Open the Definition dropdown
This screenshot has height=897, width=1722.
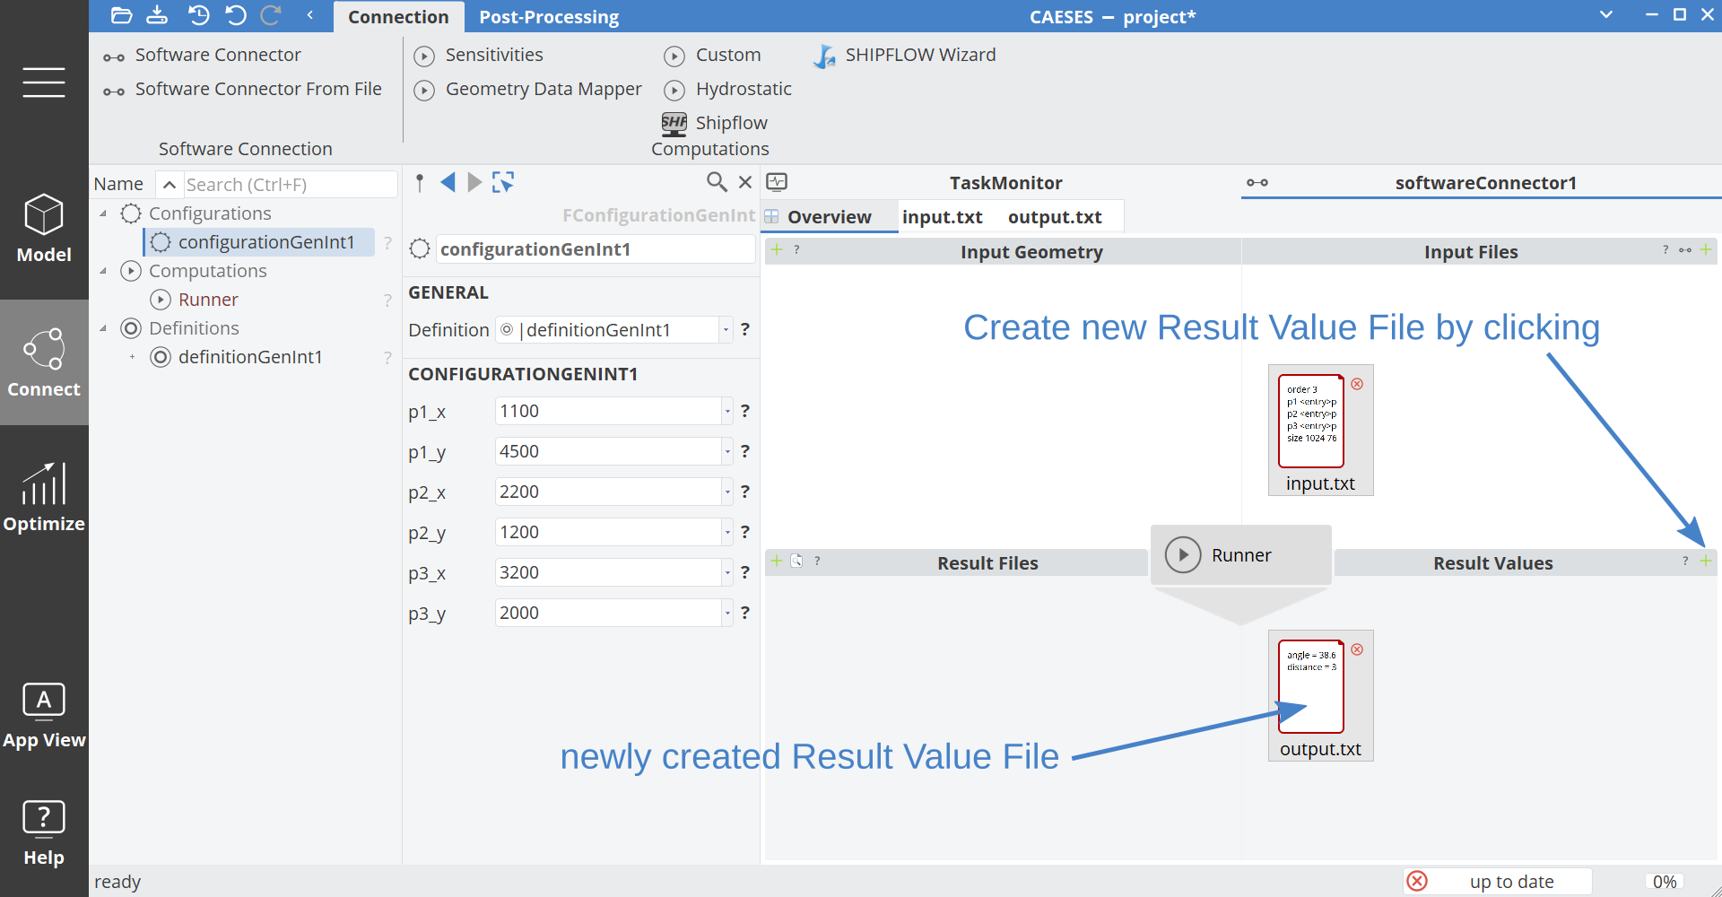coord(726,330)
